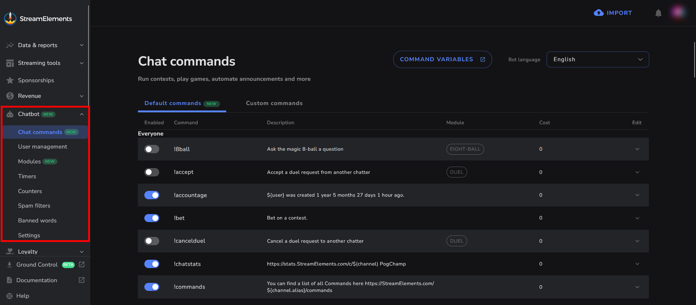Enable the !accept command toggle
The image size is (696, 305).
point(152,172)
